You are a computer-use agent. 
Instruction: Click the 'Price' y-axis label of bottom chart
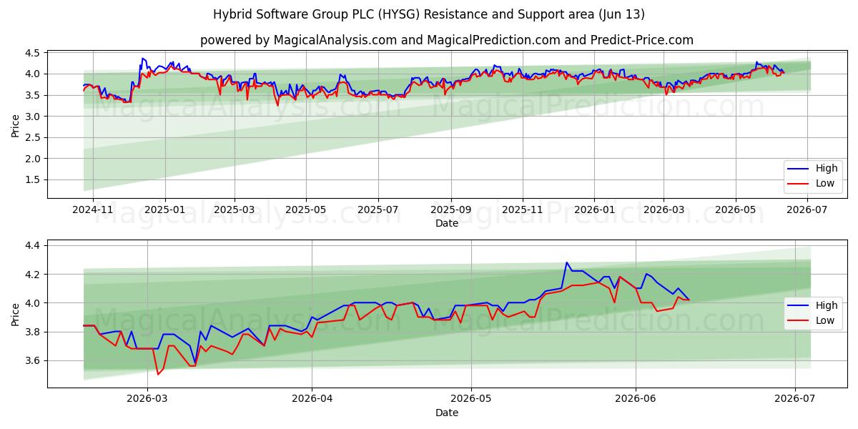pos(15,314)
